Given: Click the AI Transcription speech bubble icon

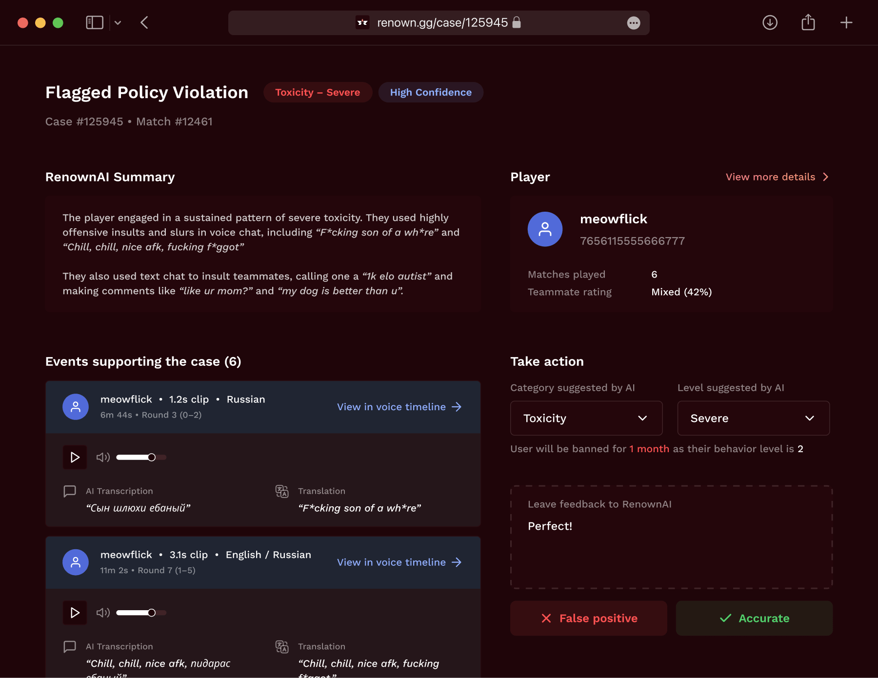Looking at the screenshot, I should click(69, 491).
